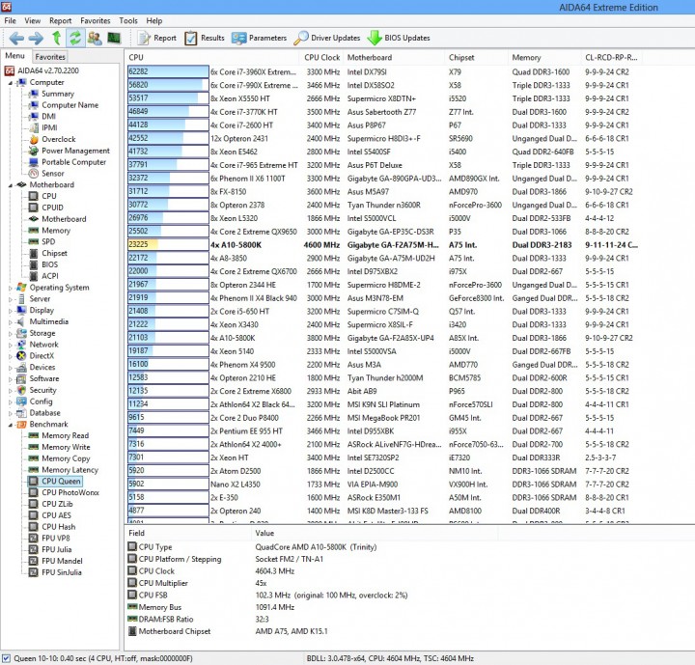Open the Tools menu

tap(128, 21)
